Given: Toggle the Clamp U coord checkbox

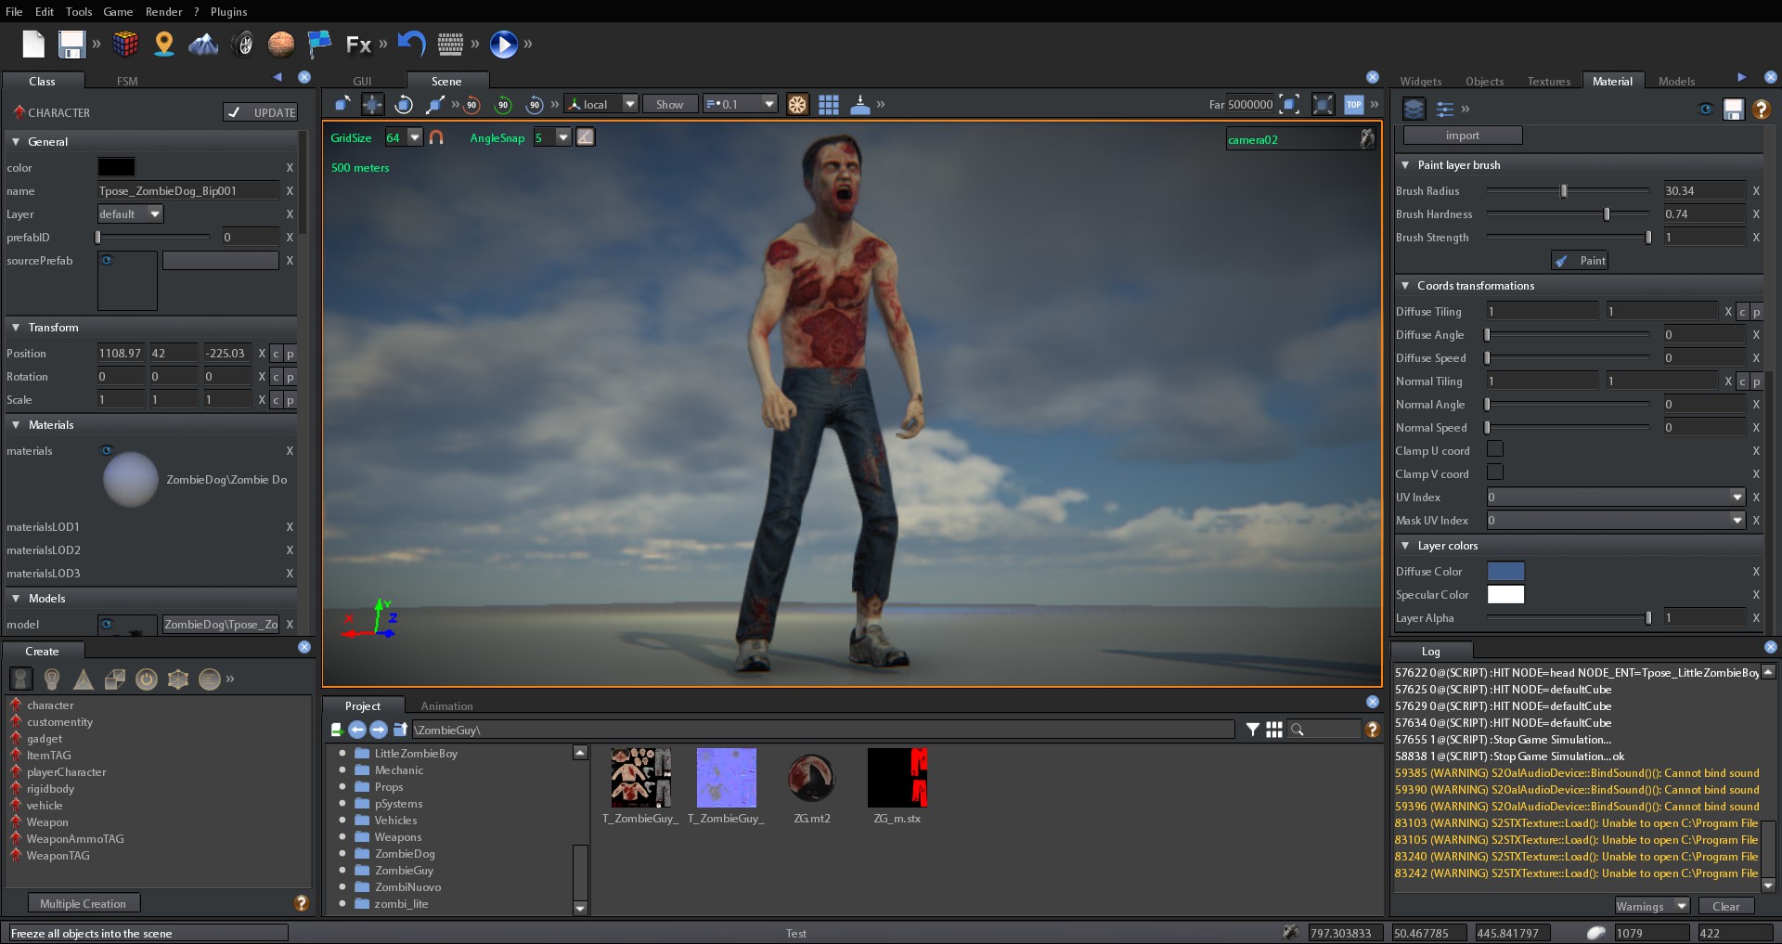Looking at the screenshot, I should pos(1495,449).
